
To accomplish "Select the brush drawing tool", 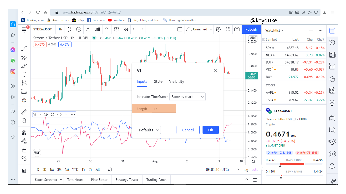I will coord(24,66).
